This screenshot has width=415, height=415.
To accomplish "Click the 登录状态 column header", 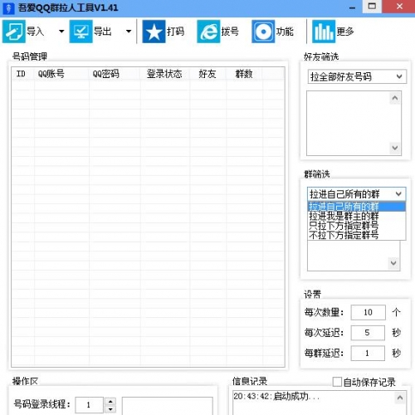I will pyautogui.click(x=165, y=74).
